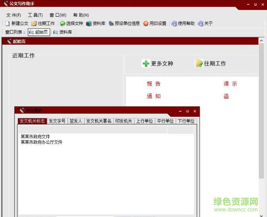
Task: Open the 文件(F) menu
Action: [x=13, y=15]
